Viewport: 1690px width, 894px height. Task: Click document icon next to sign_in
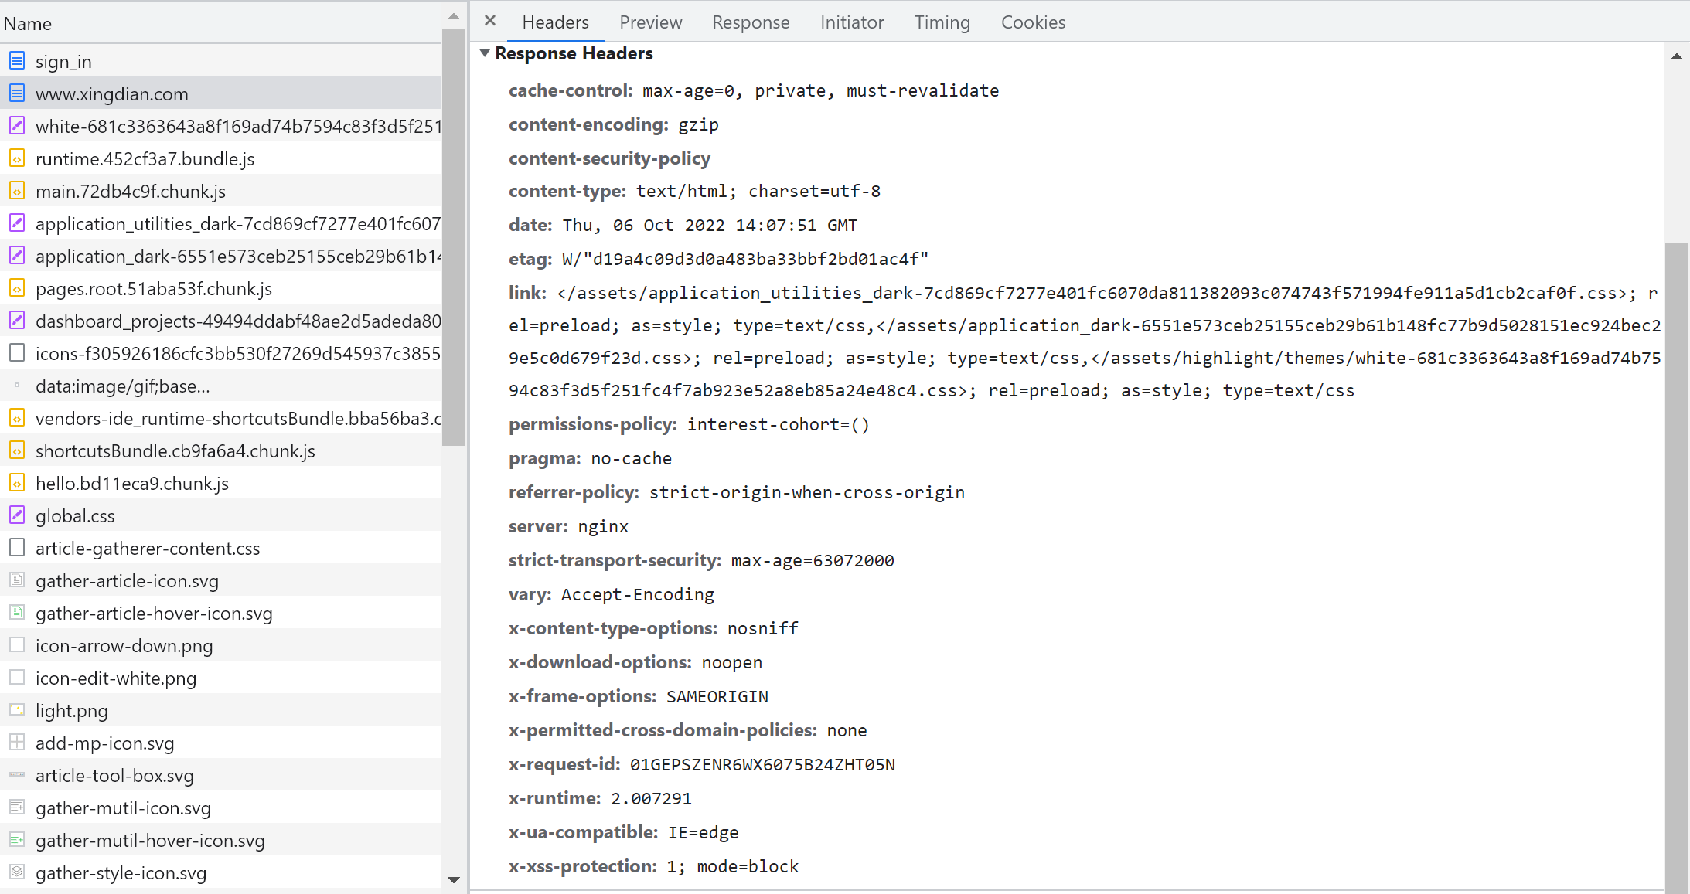(x=17, y=61)
